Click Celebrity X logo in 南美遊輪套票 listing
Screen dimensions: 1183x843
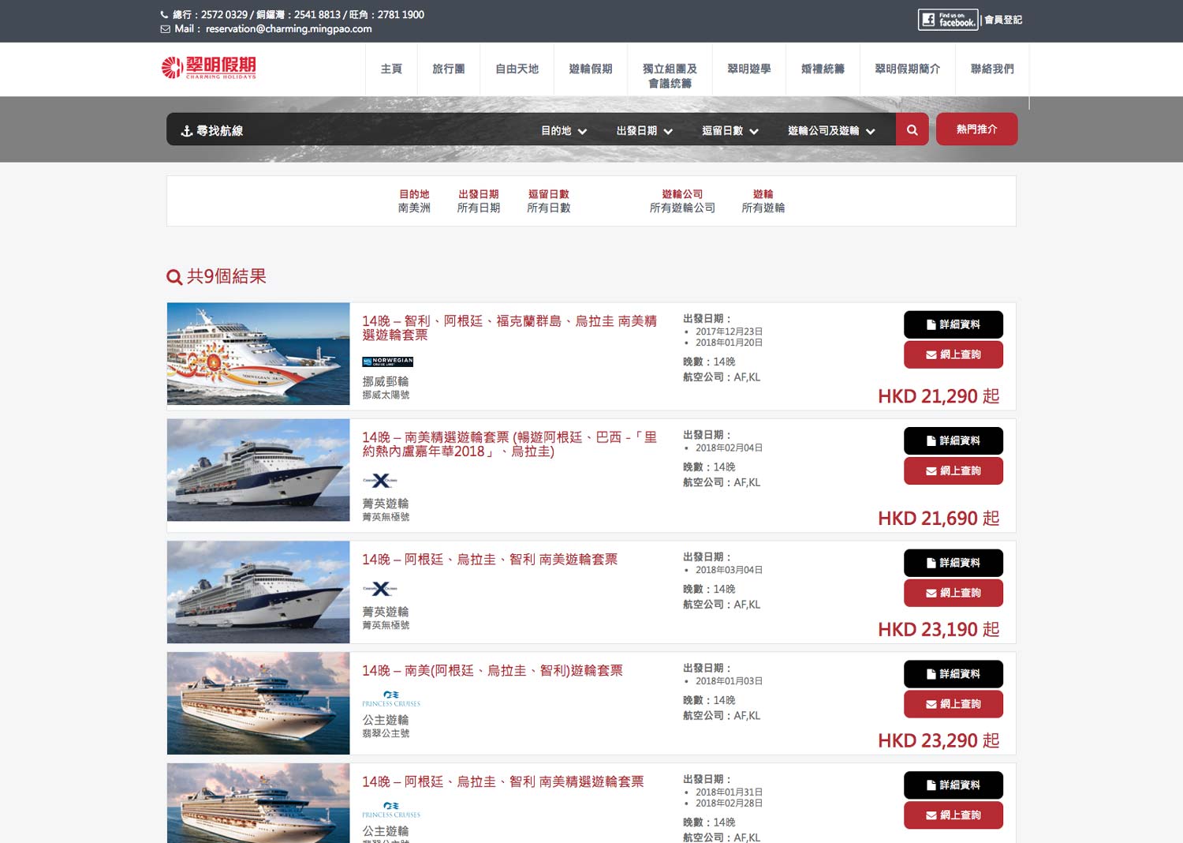tap(380, 588)
